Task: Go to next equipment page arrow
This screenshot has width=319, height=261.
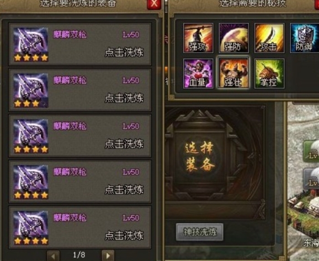Action: click(108, 256)
